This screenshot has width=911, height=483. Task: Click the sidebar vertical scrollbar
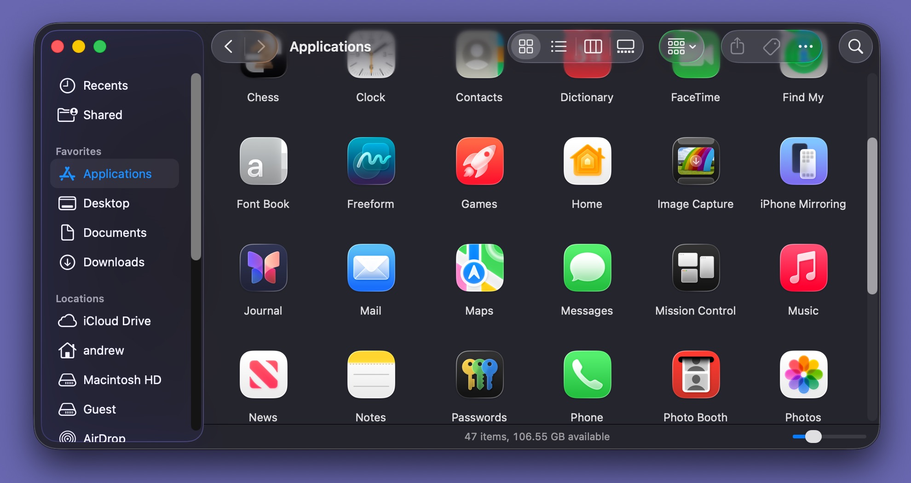coord(196,167)
